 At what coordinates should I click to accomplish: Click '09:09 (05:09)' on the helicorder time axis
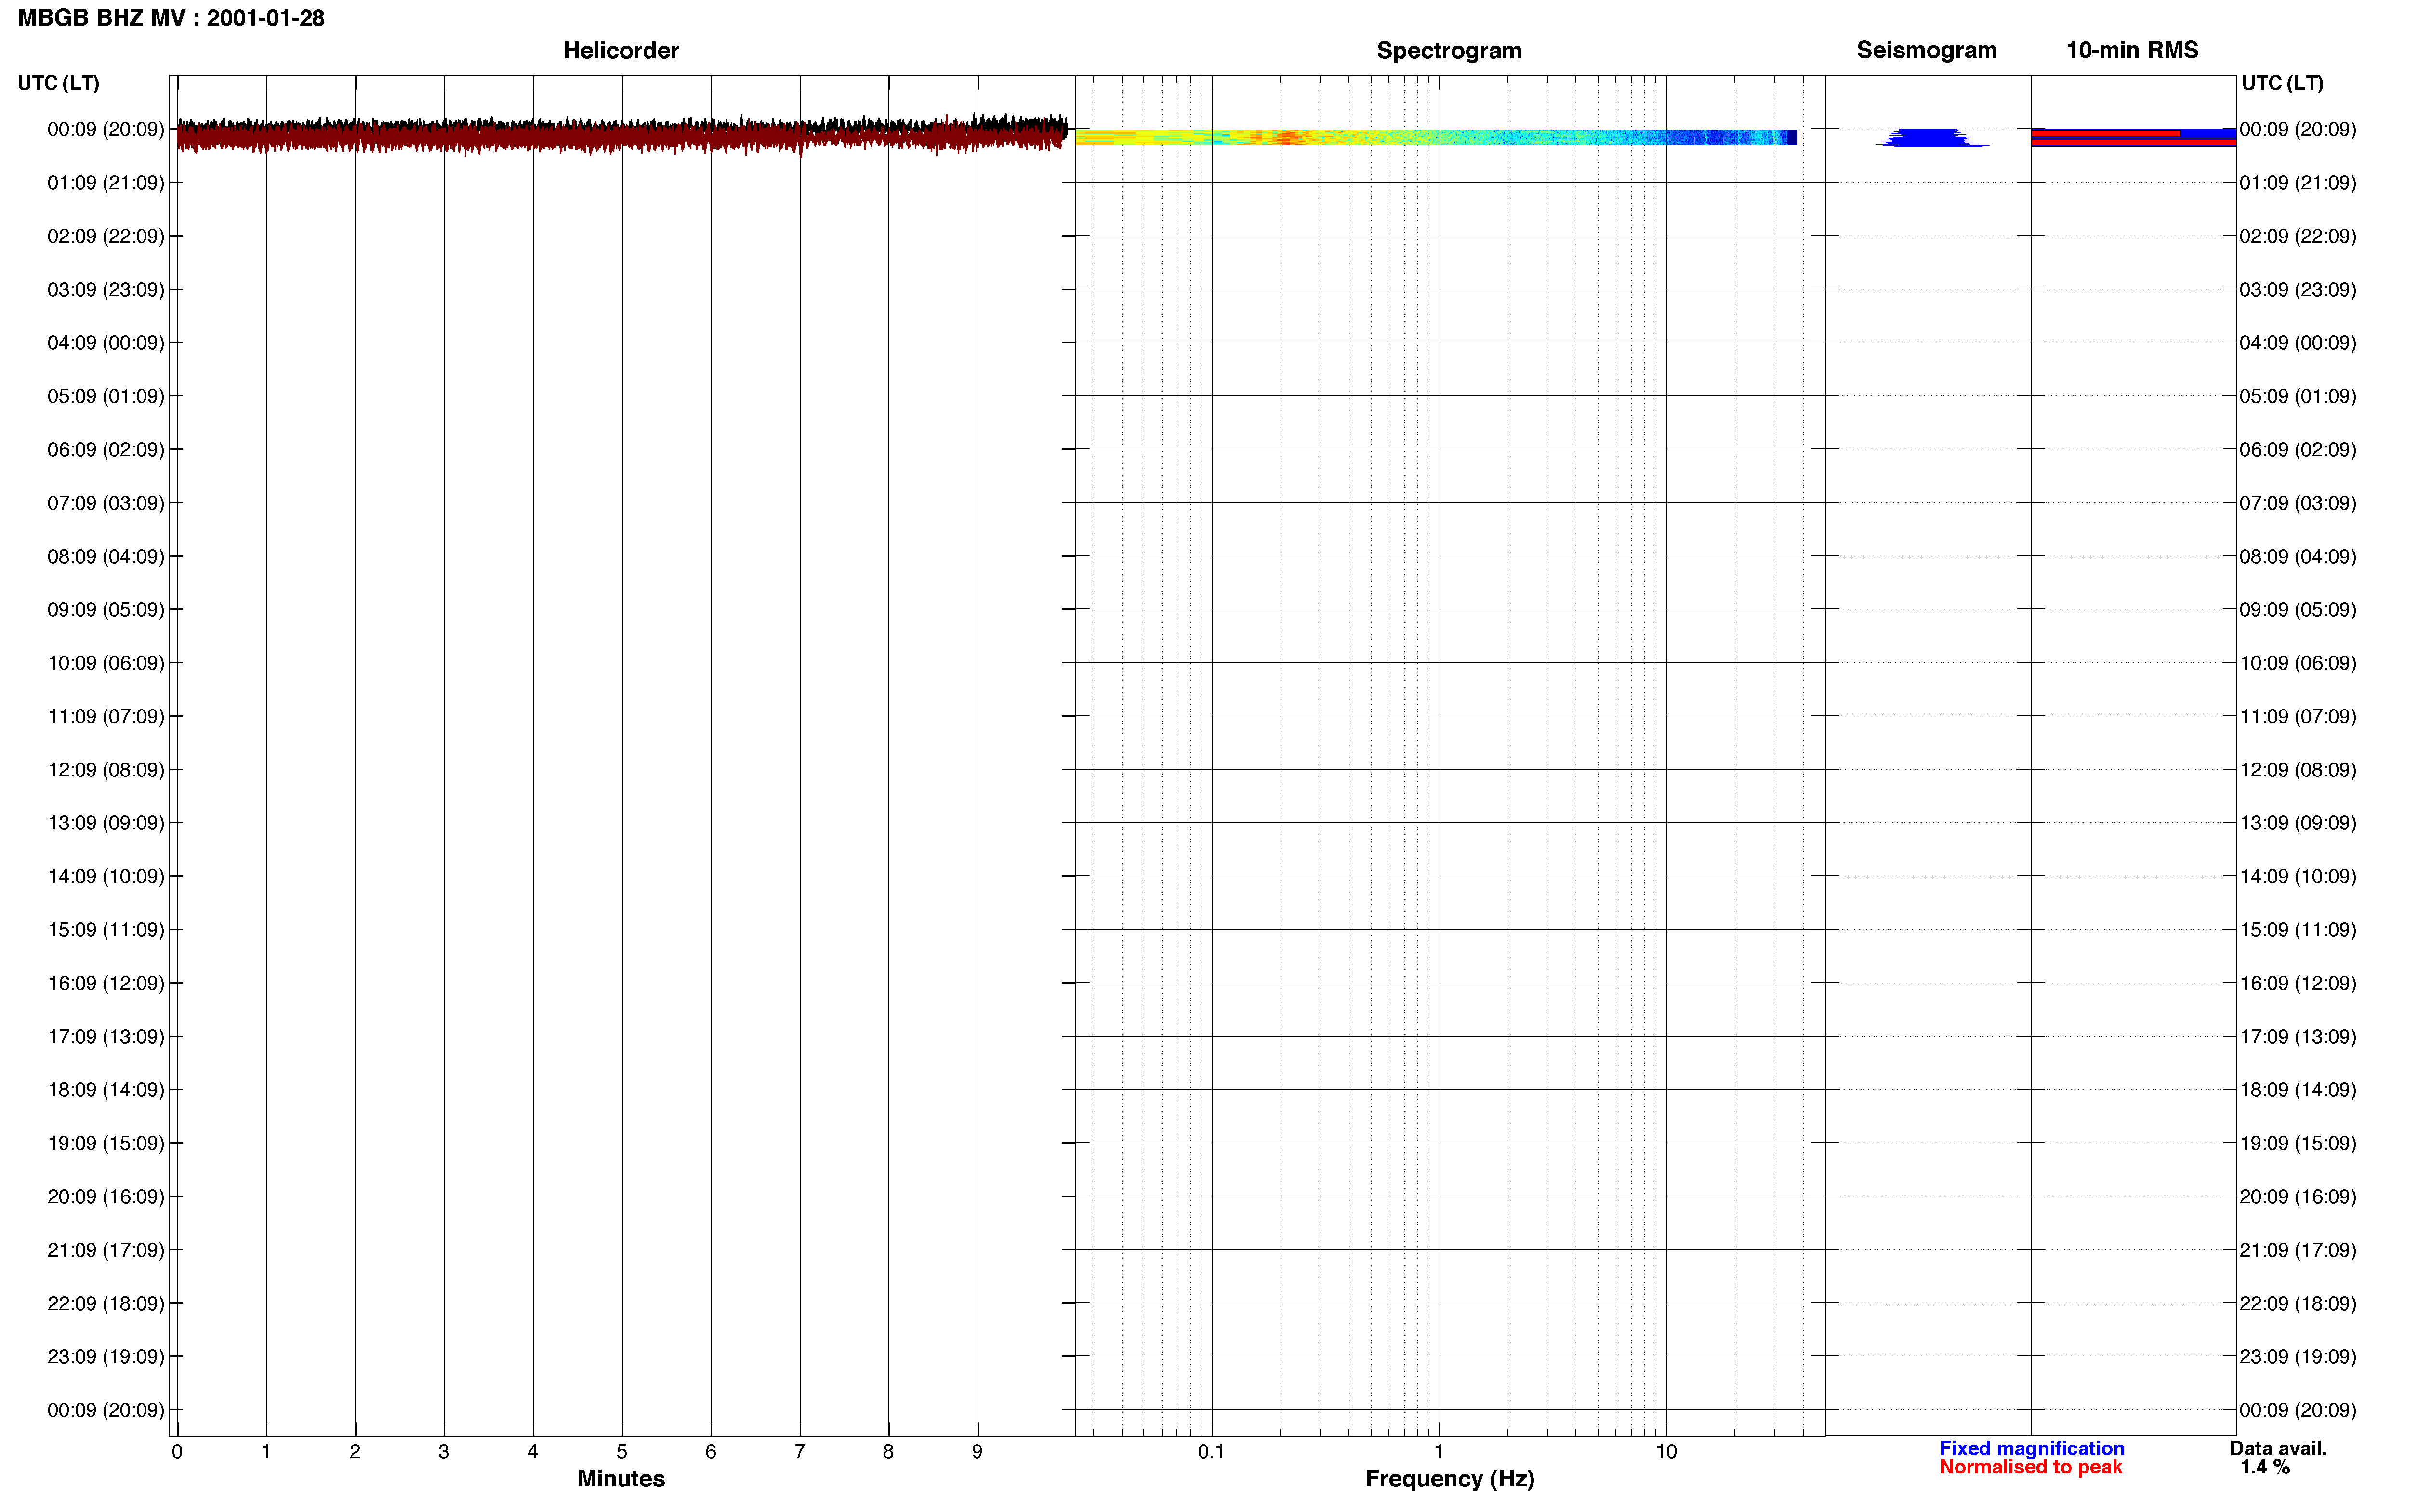(106, 610)
